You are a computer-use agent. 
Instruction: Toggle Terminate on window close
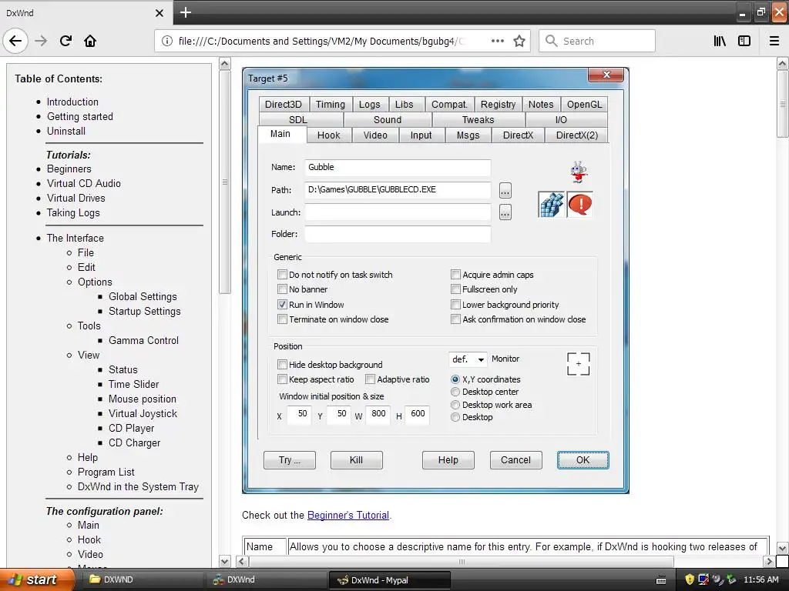point(282,319)
